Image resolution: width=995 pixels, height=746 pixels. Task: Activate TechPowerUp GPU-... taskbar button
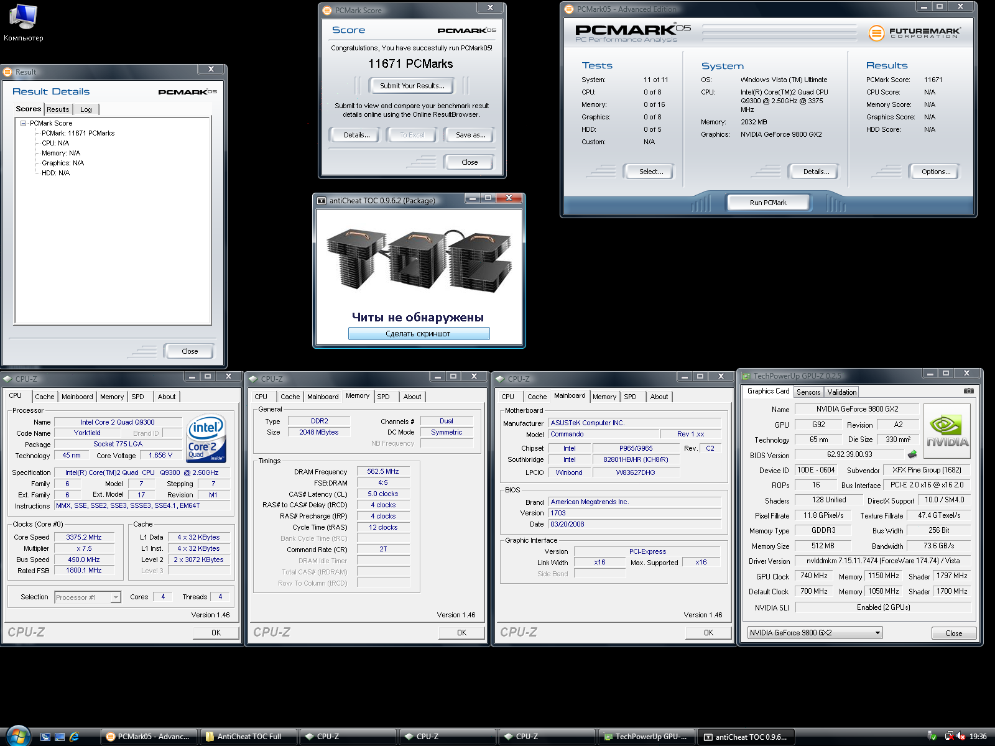click(646, 737)
